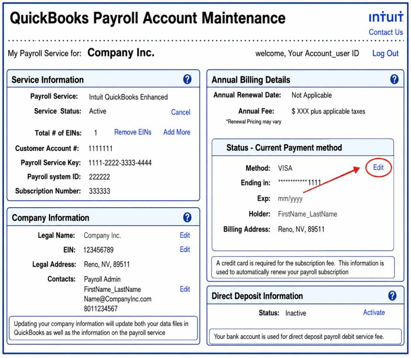Image resolution: width=411 pixels, height=358 pixels.
Task: Click Add More EINs link
Action: [x=176, y=132]
